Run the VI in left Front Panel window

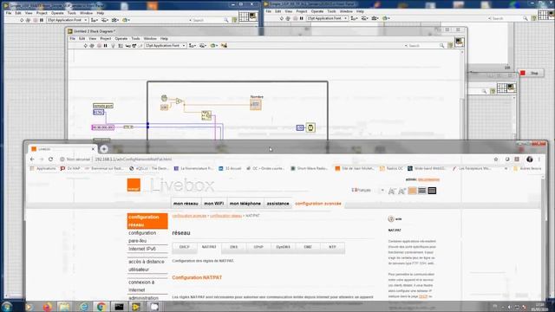(22, 20)
